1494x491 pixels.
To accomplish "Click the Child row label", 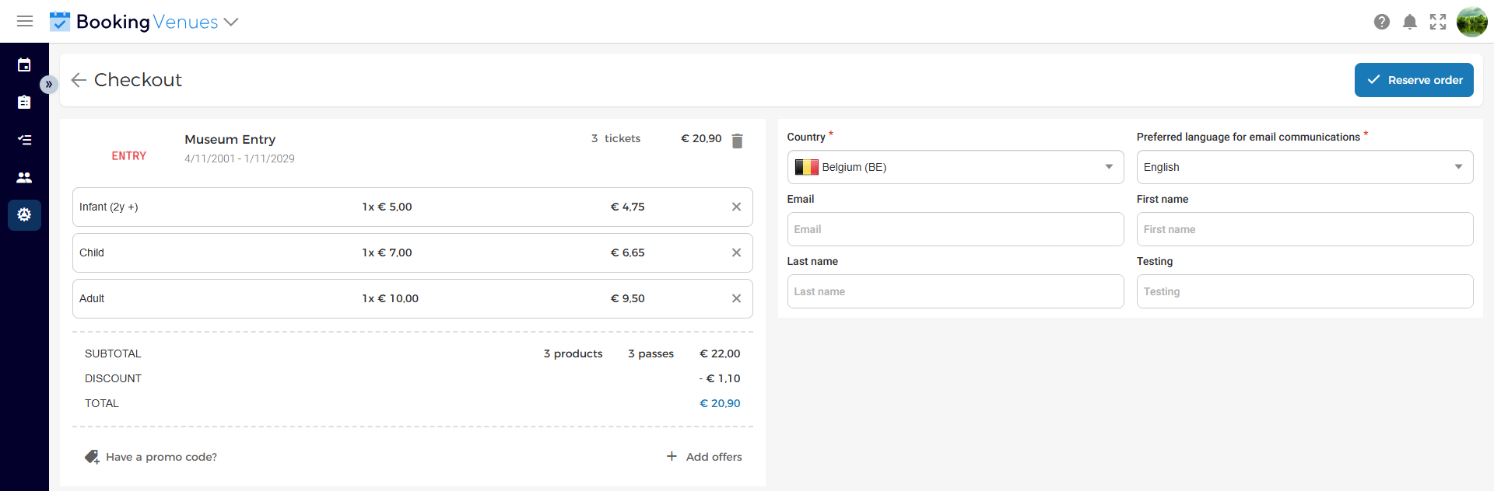I will click(x=92, y=252).
